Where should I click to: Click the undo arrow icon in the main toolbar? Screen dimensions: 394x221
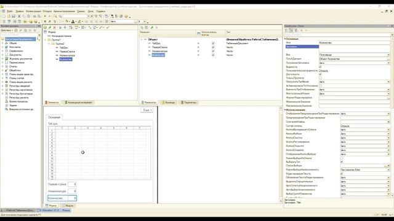pyautogui.click(x=45, y=17)
